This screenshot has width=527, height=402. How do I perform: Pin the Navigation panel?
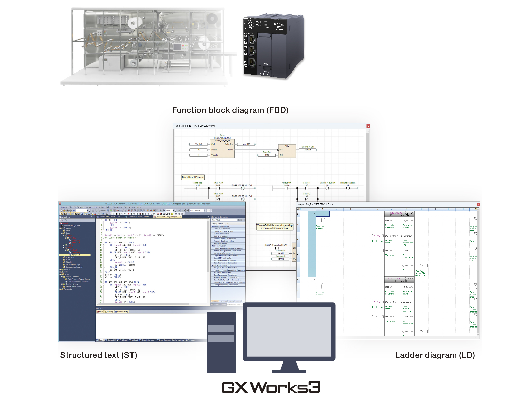(x=92, y=217)
